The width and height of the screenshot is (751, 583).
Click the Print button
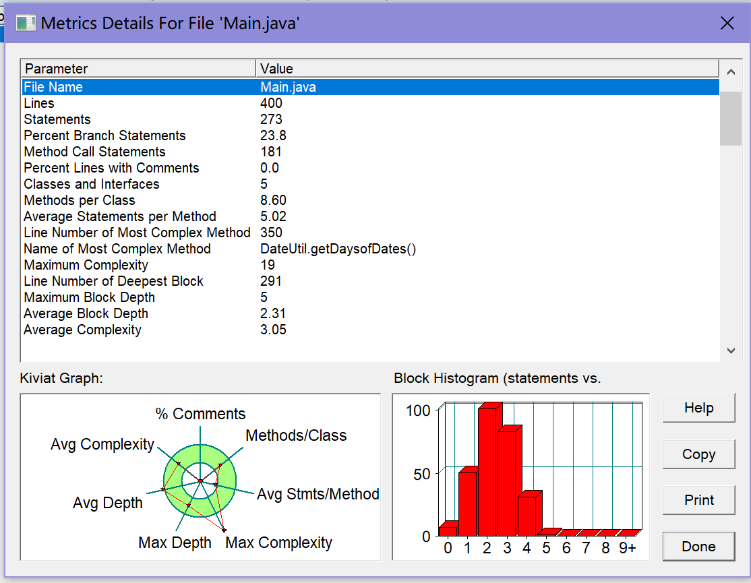click(699, 500)
